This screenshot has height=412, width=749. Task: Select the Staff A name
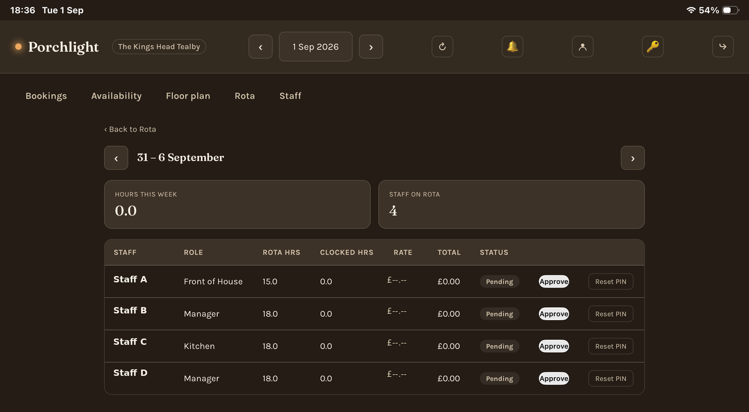click(x=130, y=279)
